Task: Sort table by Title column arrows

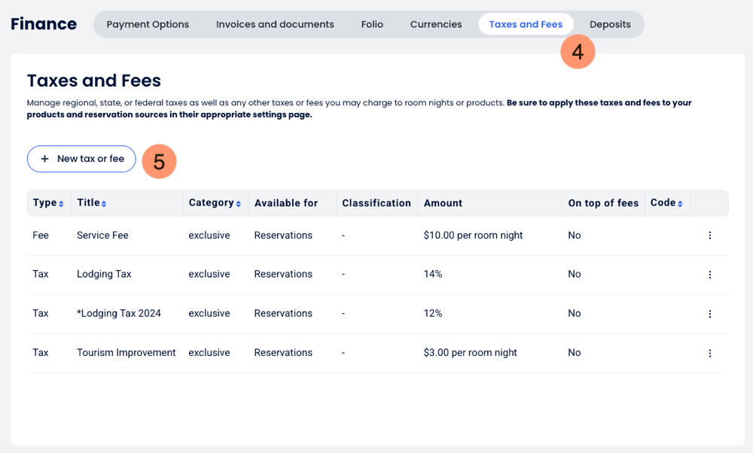Action: [104, 204]
